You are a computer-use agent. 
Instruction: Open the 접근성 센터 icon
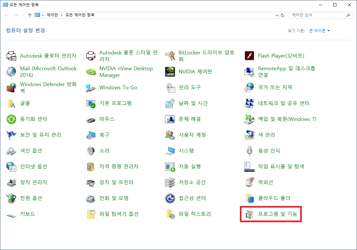[170, 198]
